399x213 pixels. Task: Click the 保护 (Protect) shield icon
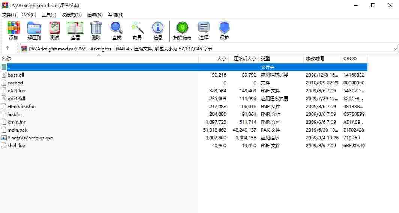pyautogui.click(x=224, y=27)
